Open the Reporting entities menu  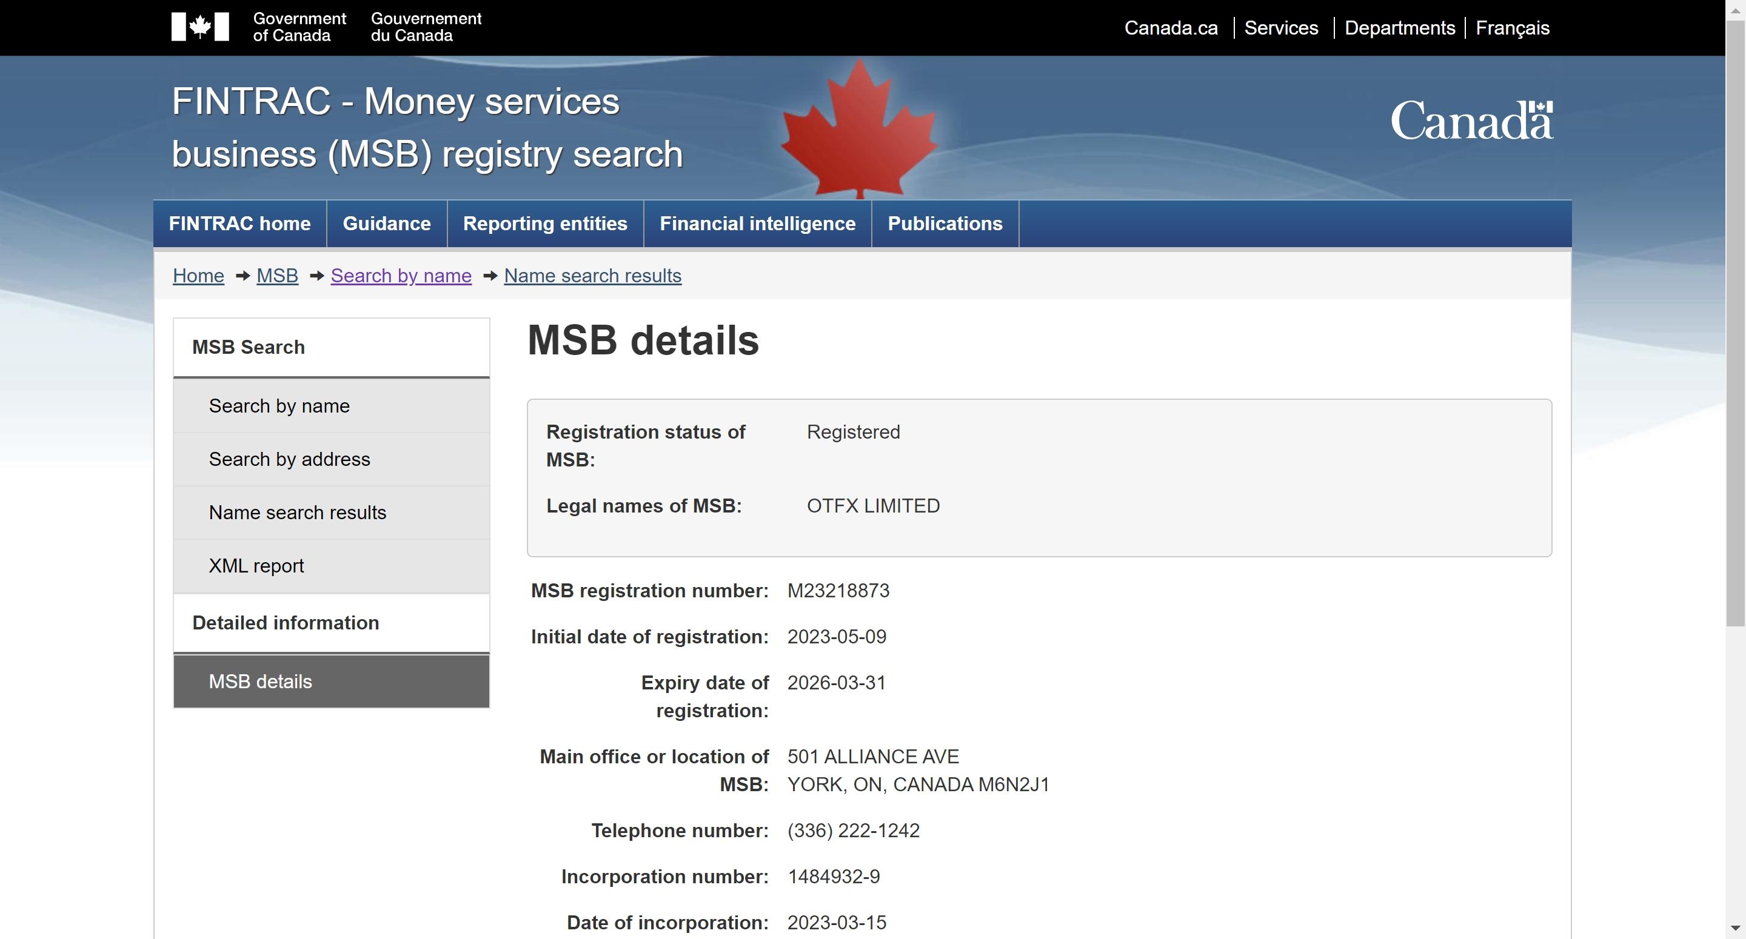coord(545,224)
